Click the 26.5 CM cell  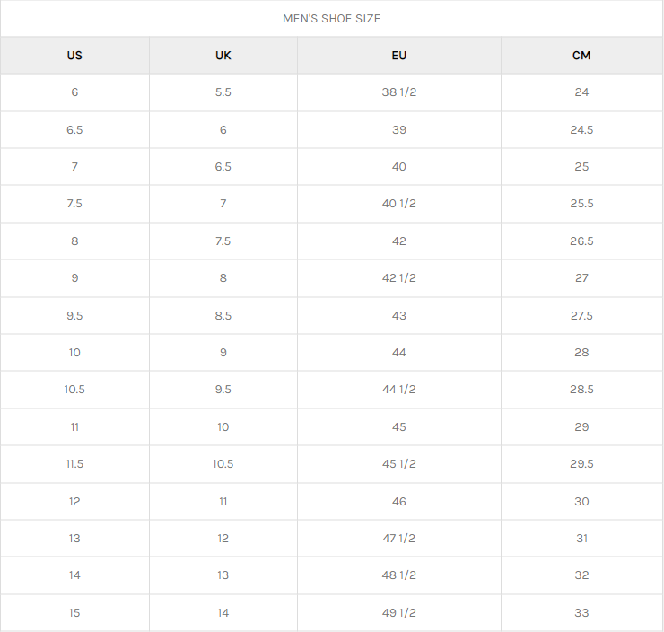click(x=581, y=241)
